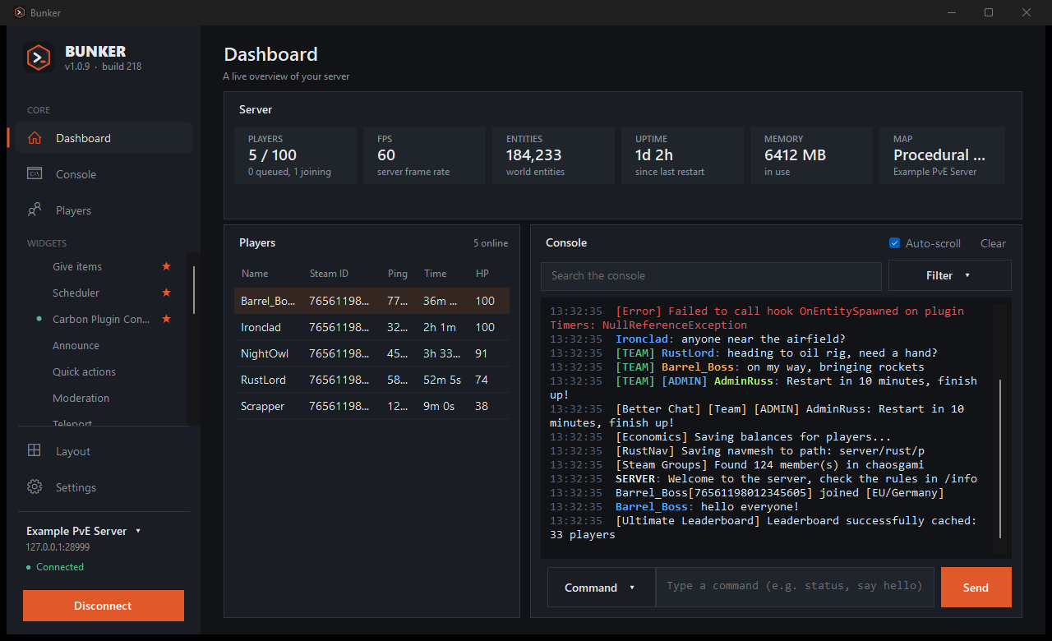
Task: Open the Announce widget
Action: pyautogui.click(x=76, y=345)
